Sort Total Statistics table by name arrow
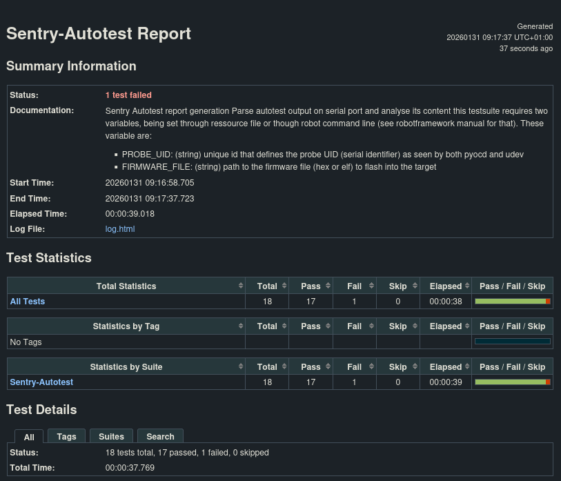The height and width of the screenshot is (481, 561). point(241,286)
